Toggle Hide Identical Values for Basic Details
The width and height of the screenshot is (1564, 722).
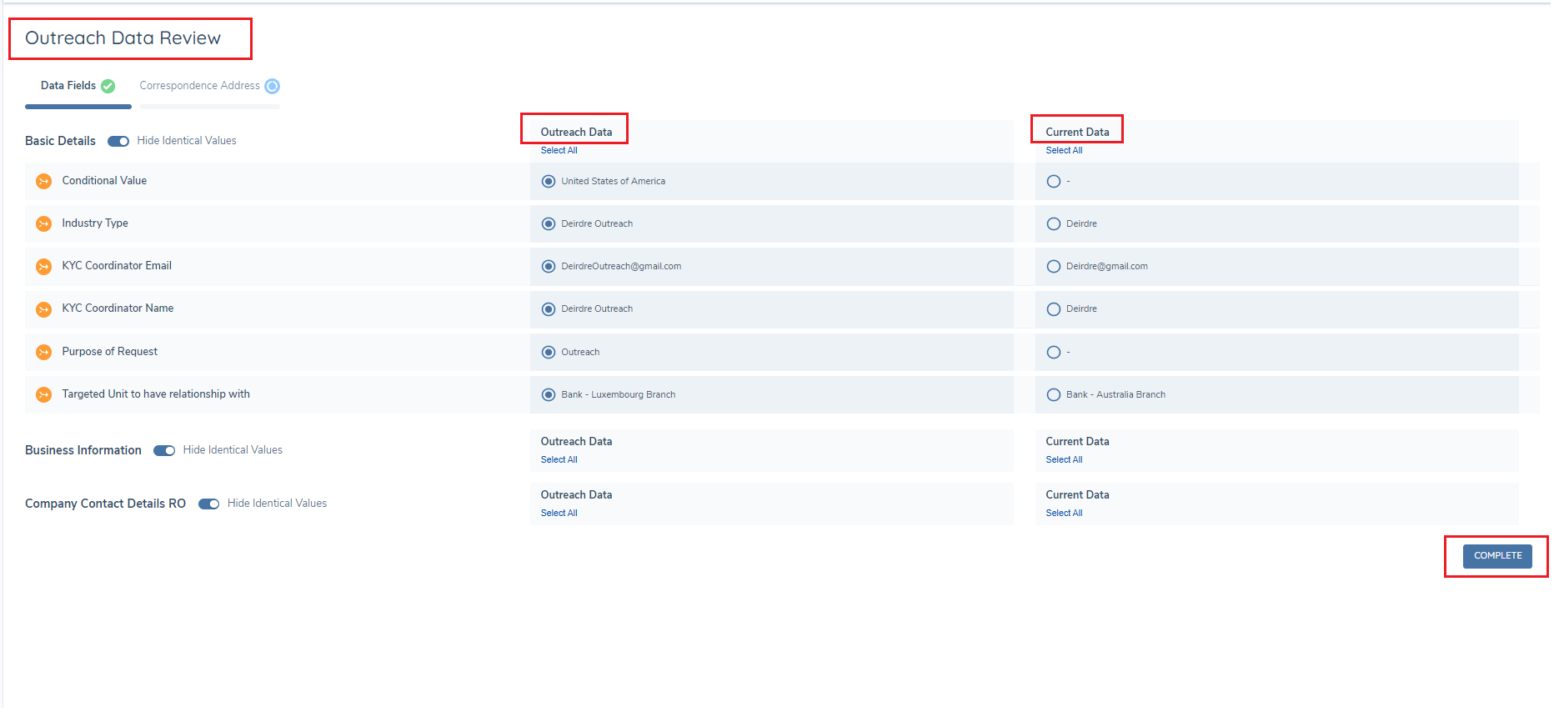point(118,142)
